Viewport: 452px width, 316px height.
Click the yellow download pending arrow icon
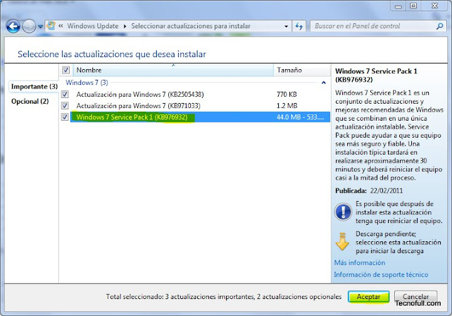(342, 241)
